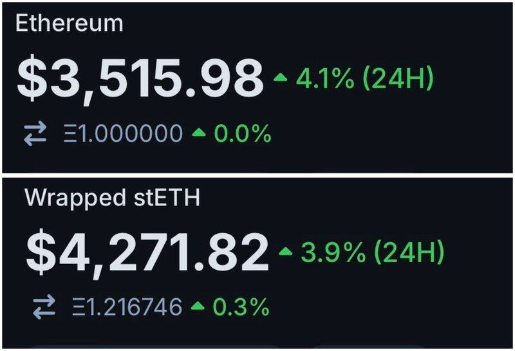The height and width of the screenshot is (351, 515).
Task: Toggle the (24H) period on Ethereum
Action: coord(398,79)
